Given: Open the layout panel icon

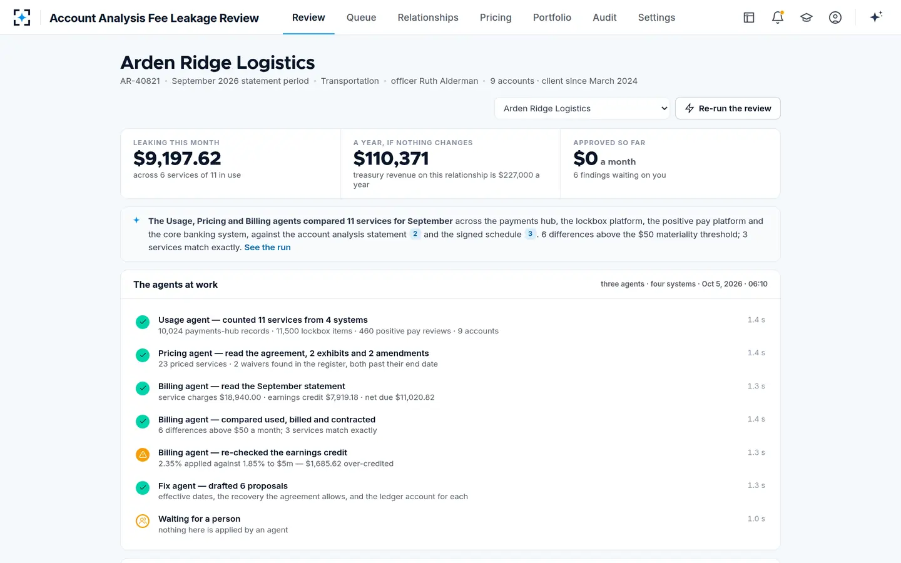Looking at the screenshot, I should pyautogui.click(x=749, y=18).
